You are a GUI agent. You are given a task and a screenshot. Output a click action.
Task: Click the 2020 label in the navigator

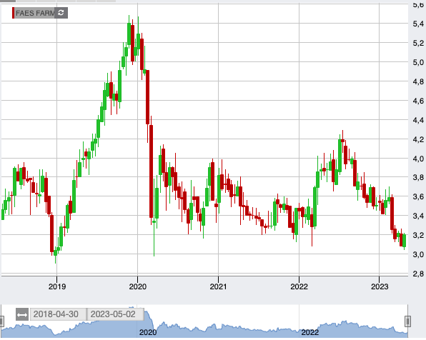pos(148,332)
